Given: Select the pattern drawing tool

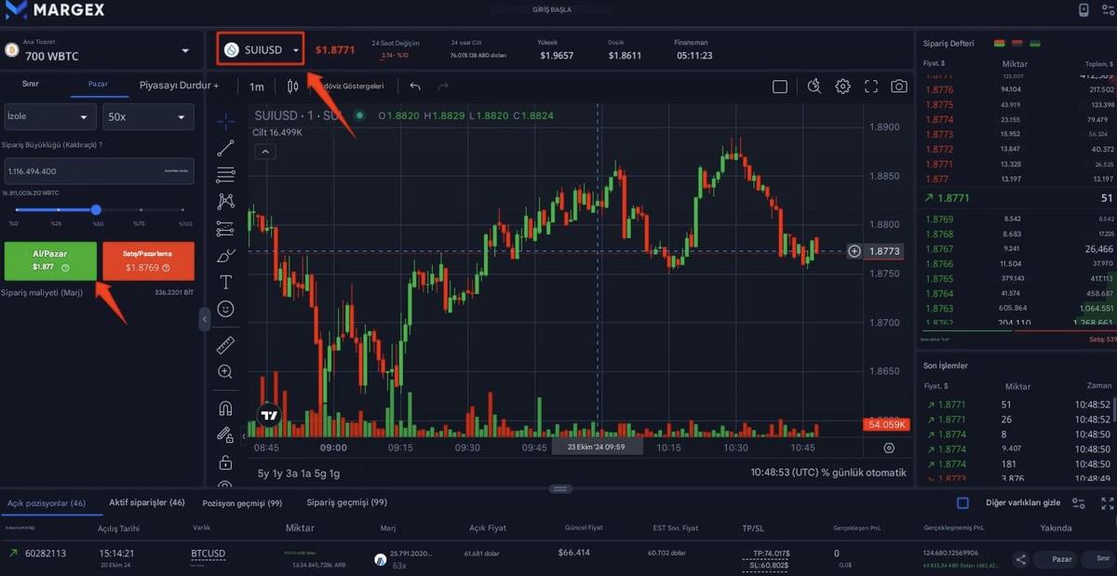Looking at the screenshot, I should (x=225, y=201).
